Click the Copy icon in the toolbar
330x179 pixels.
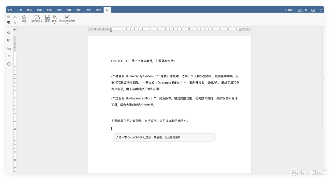pyautogui.click(x=9, y=17)
